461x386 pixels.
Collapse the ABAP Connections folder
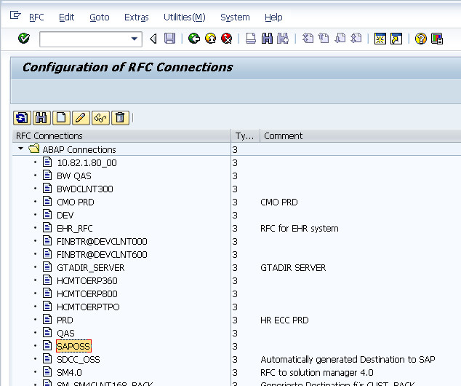pos(20,149)
